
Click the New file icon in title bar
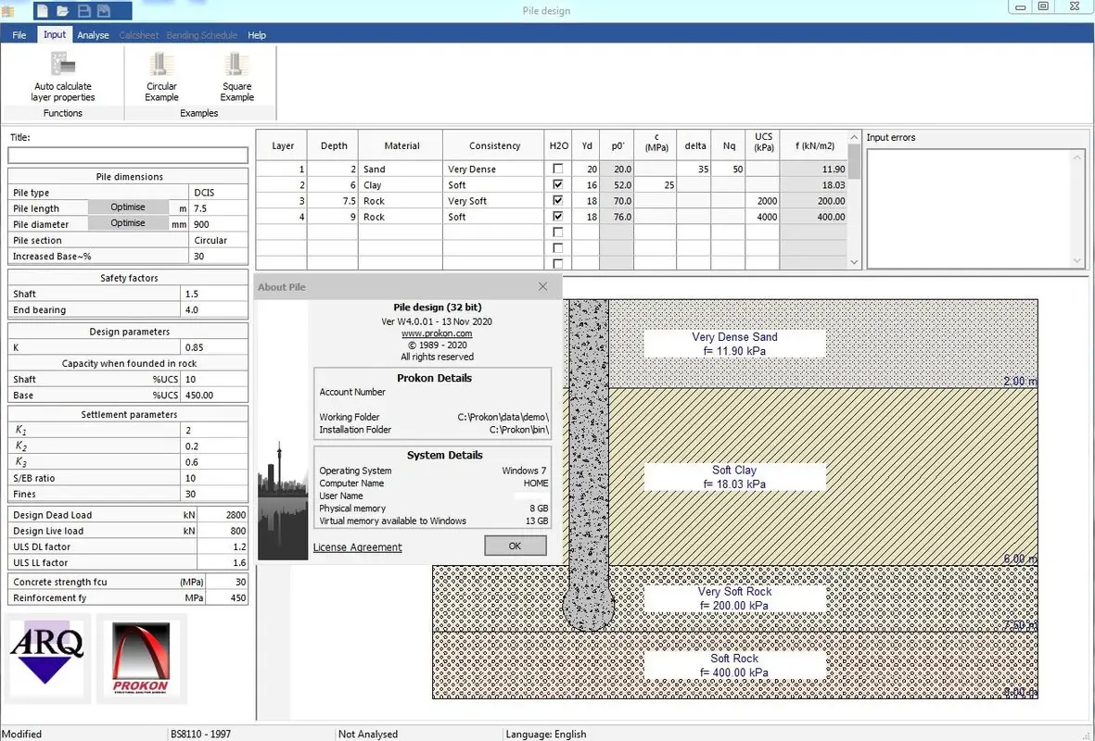click(x=43, y=10)
